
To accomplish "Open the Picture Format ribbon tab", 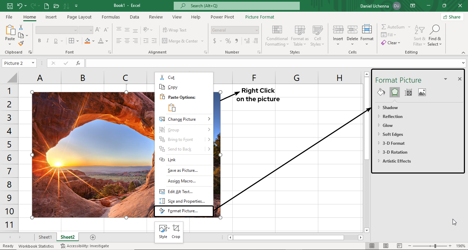I will [259, 17].
